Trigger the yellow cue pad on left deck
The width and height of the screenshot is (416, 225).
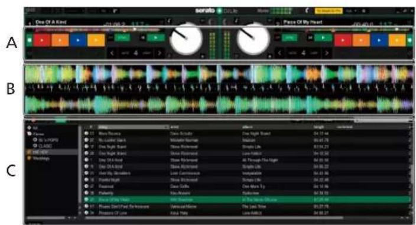click(x=96, y=40)
